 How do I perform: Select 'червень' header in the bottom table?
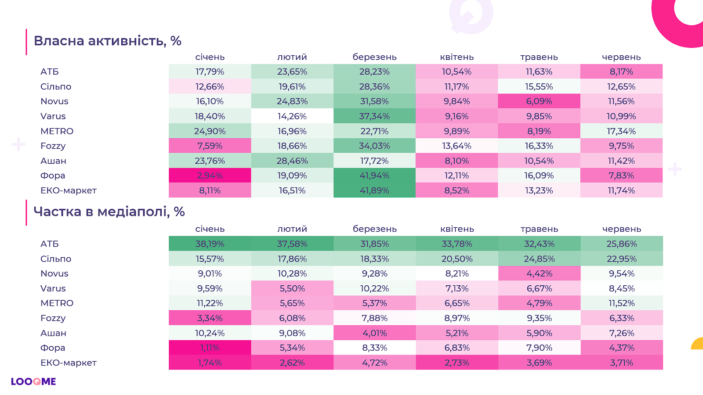click(621, 229)
